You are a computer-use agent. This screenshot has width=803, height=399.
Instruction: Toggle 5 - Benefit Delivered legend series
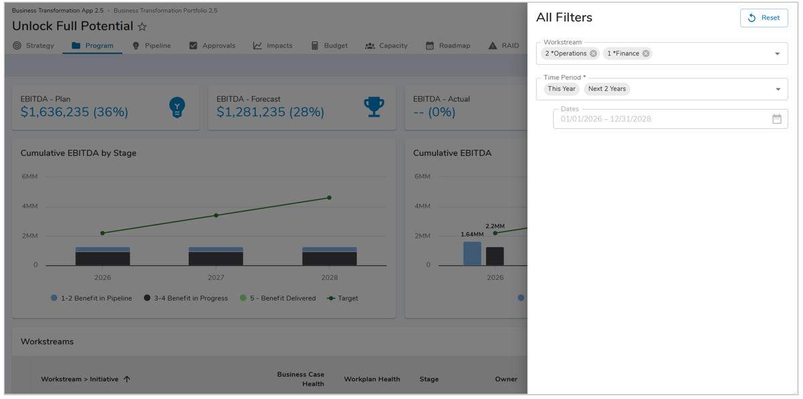click(277, 298)
